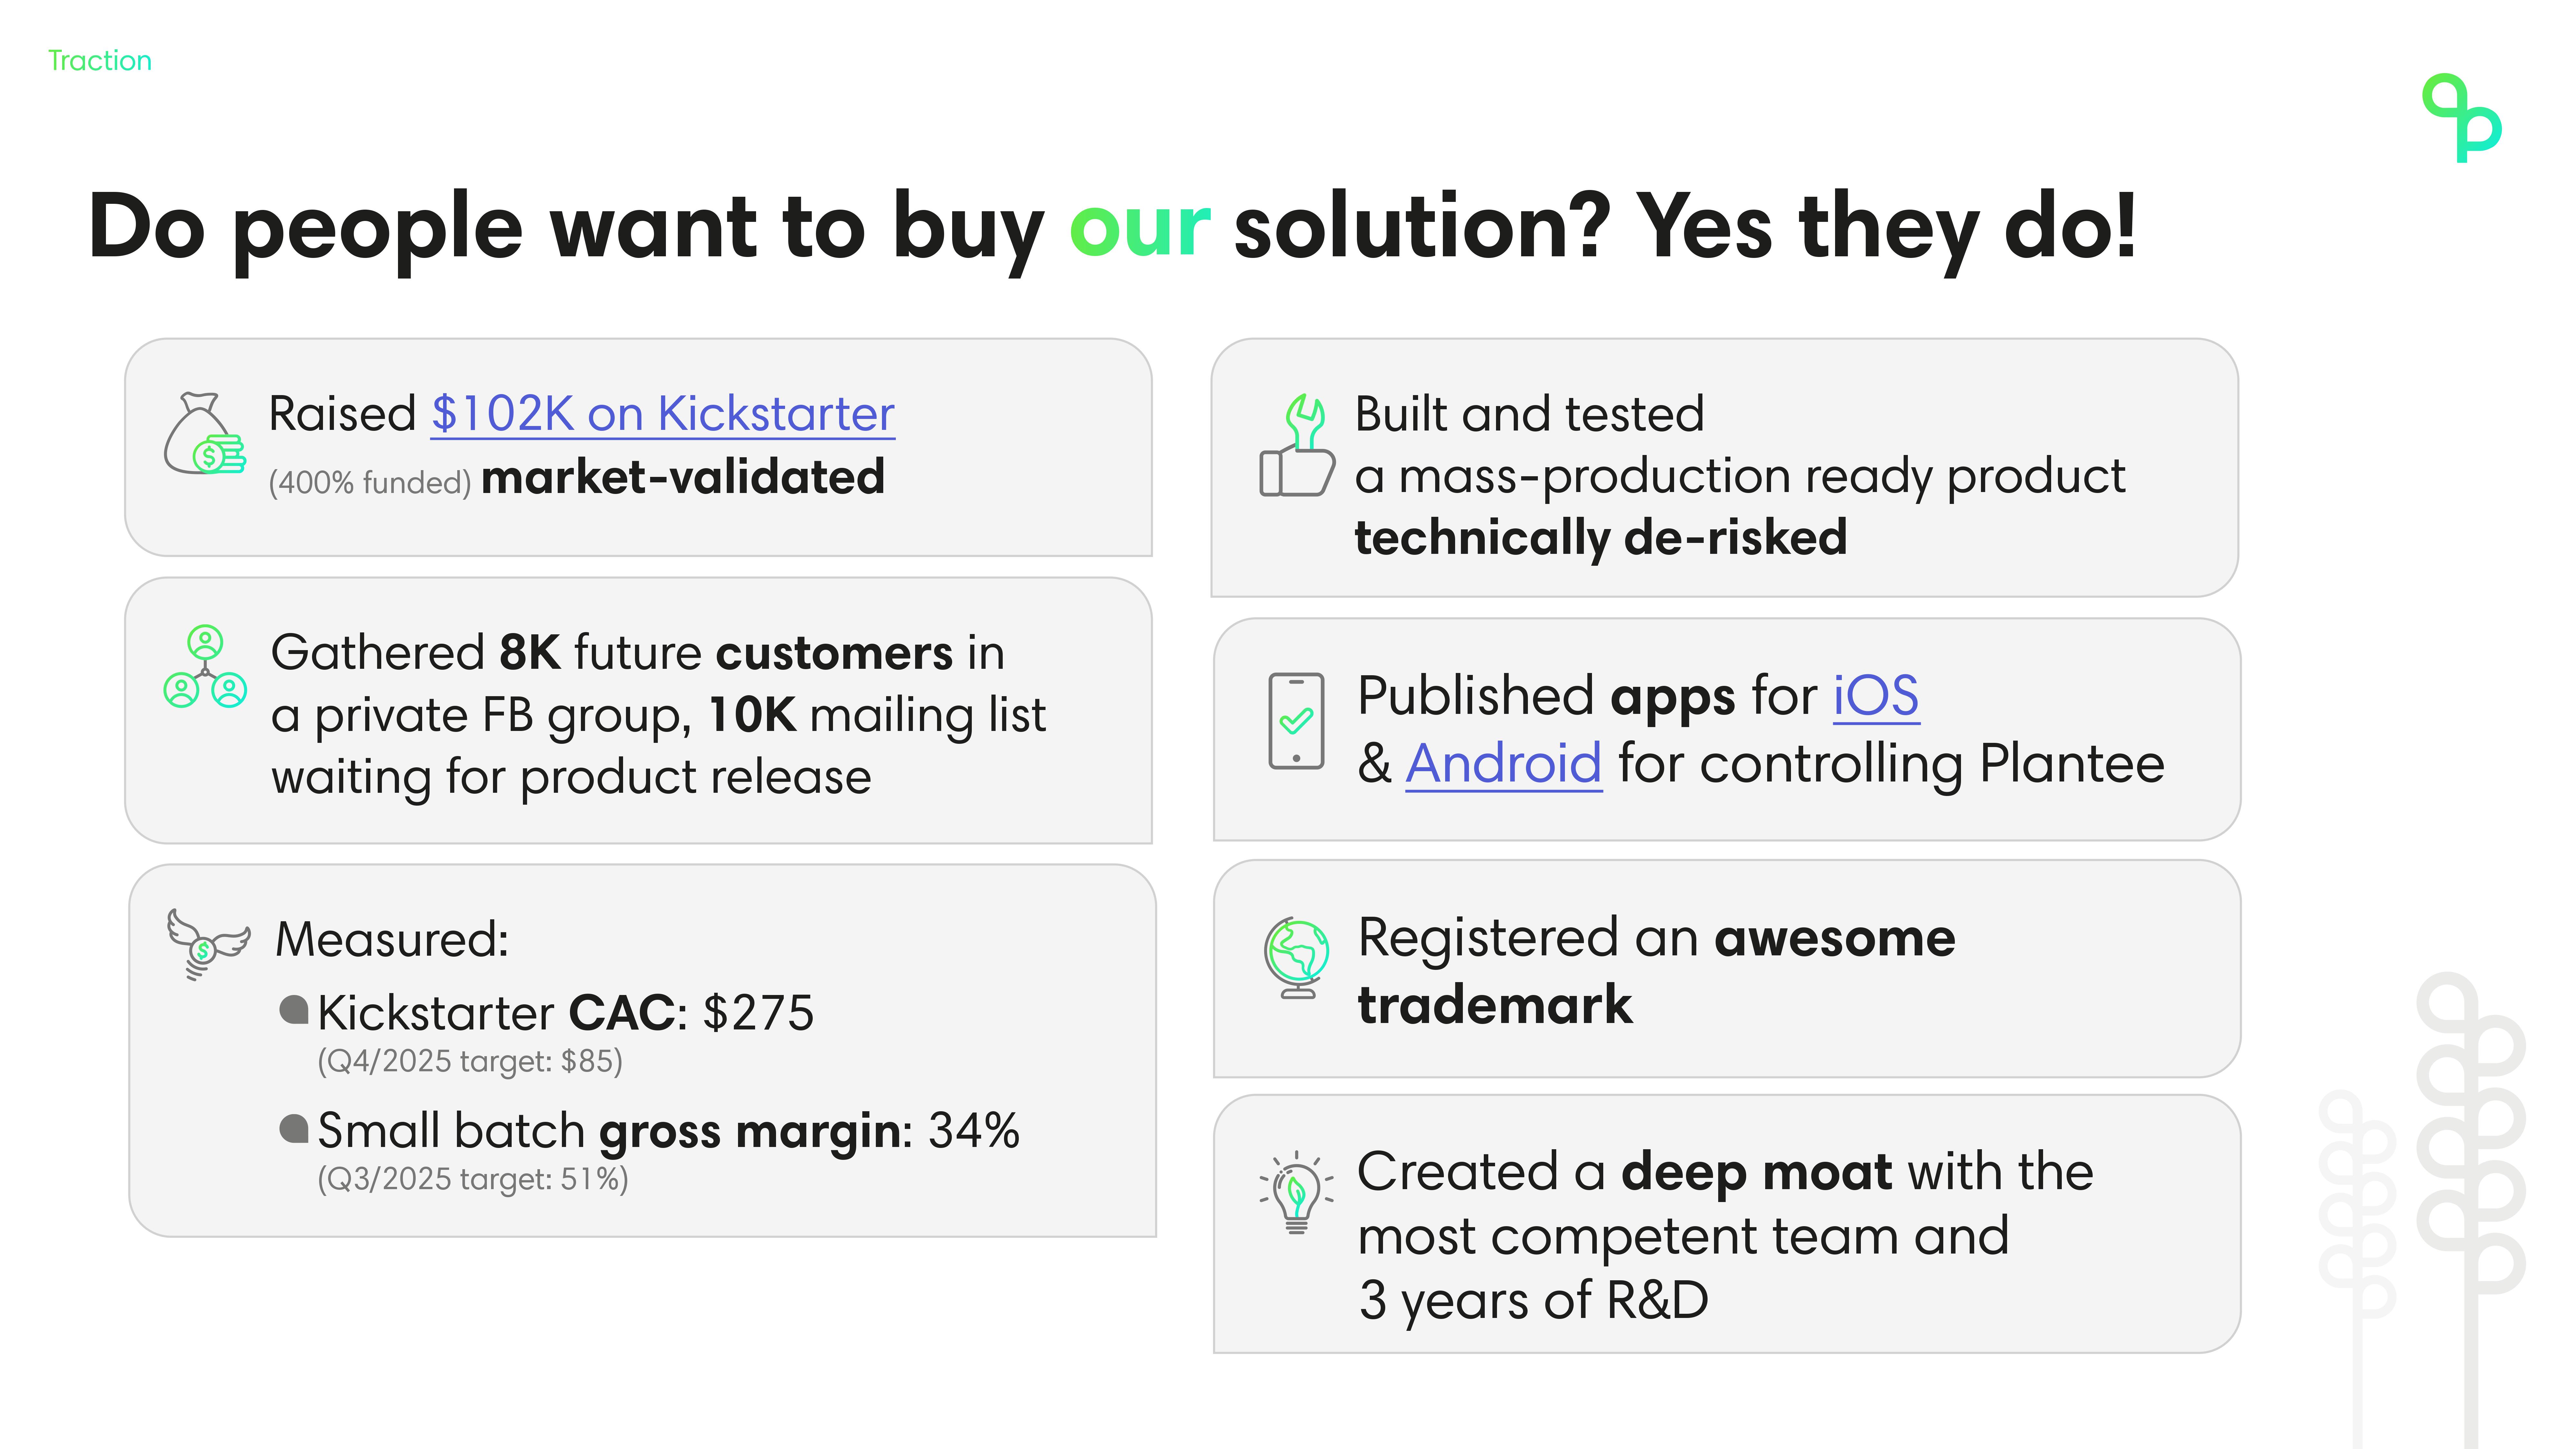Click the 'technically de-risked' bold text

(1600, 538)
